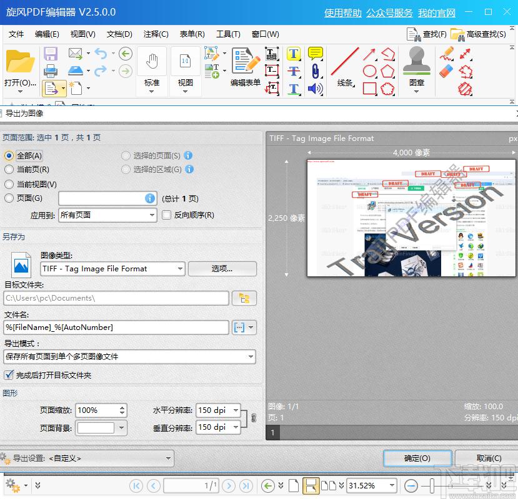This screenshot has height=499, width=518.
Task: Open the 编辑表单 form editing tool
Action: pos(246,67)
